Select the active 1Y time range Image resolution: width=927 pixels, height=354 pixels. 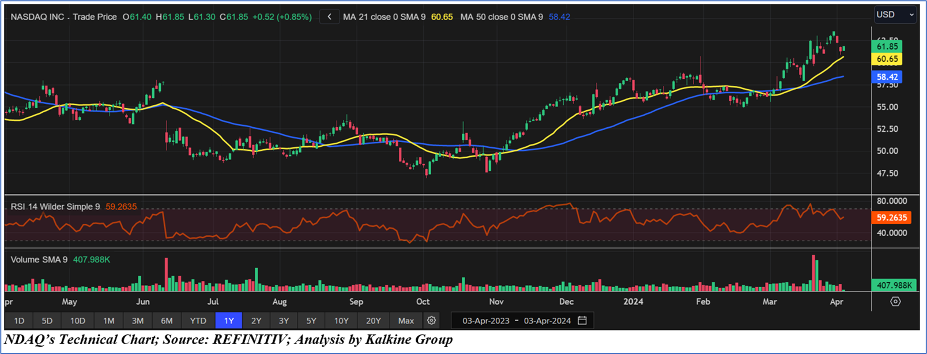click(229, 321)
